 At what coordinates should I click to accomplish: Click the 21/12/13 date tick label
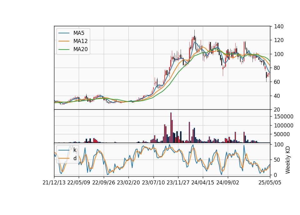[54, 183]
